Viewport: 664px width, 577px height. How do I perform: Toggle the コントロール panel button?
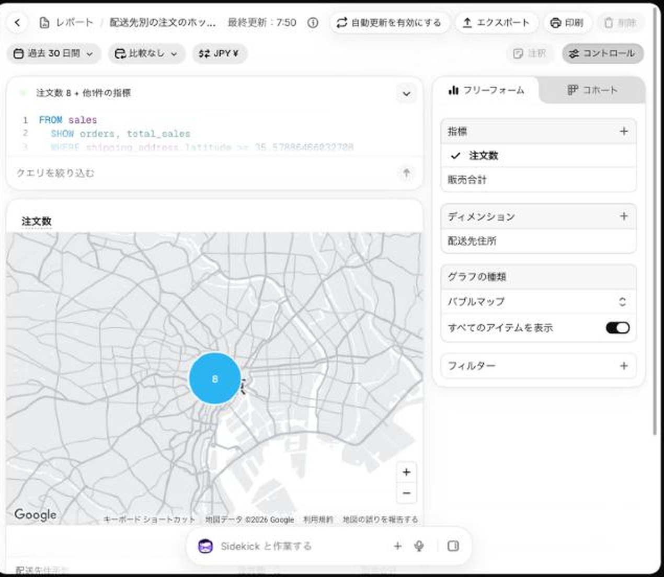click(602, 53)
